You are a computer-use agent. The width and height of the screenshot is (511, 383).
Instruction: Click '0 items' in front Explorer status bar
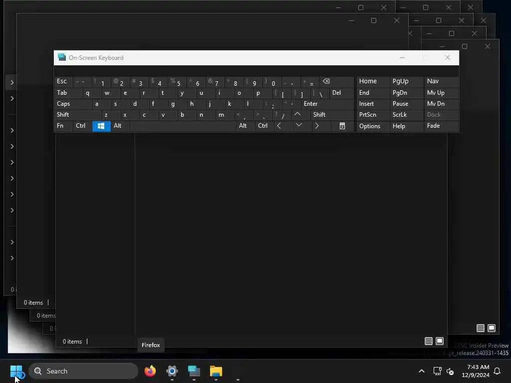[72, 341]
